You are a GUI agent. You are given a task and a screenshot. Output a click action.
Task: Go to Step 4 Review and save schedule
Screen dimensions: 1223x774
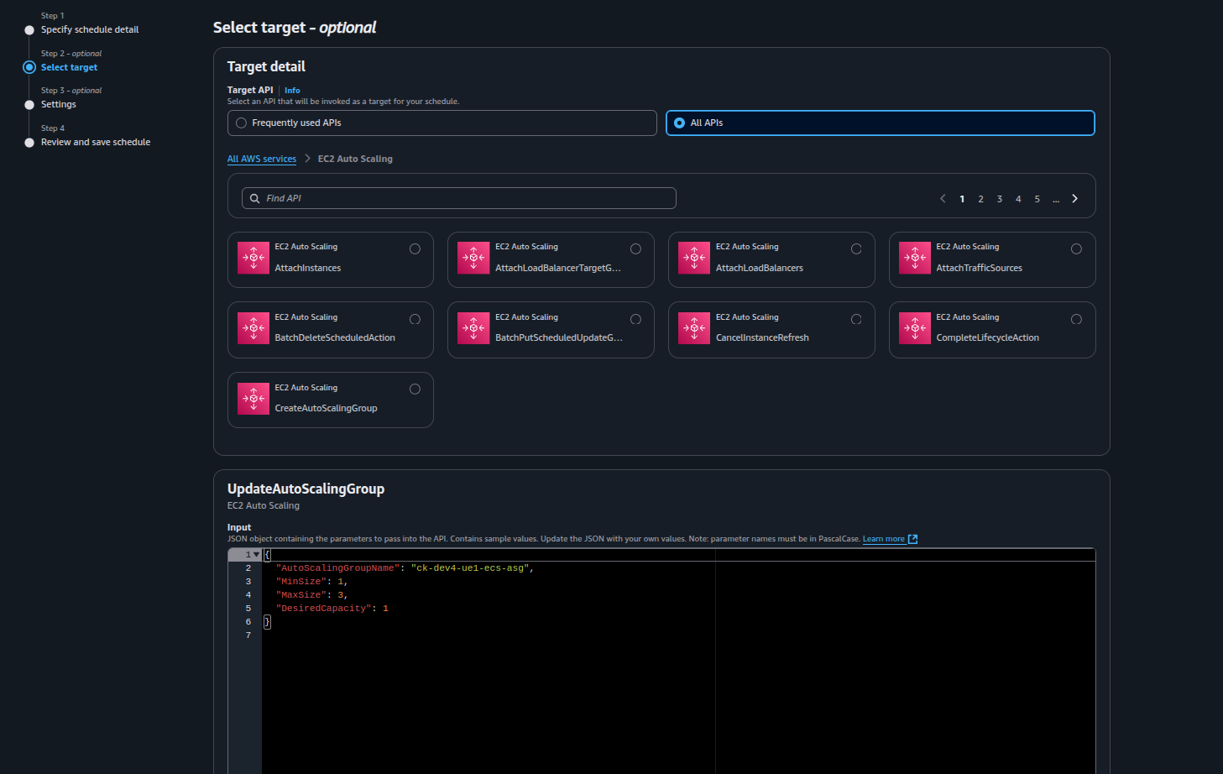(x=96, y=143)
